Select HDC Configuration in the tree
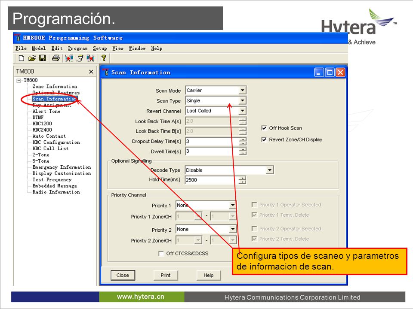This screenshot has width=413, height=309. pos(56,142)
